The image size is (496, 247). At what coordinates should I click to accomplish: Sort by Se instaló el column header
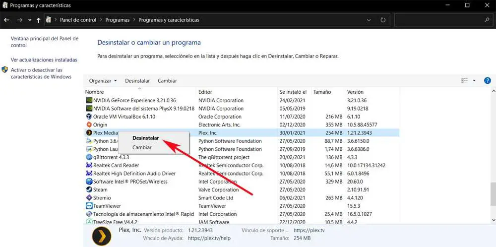click(294, 92)
